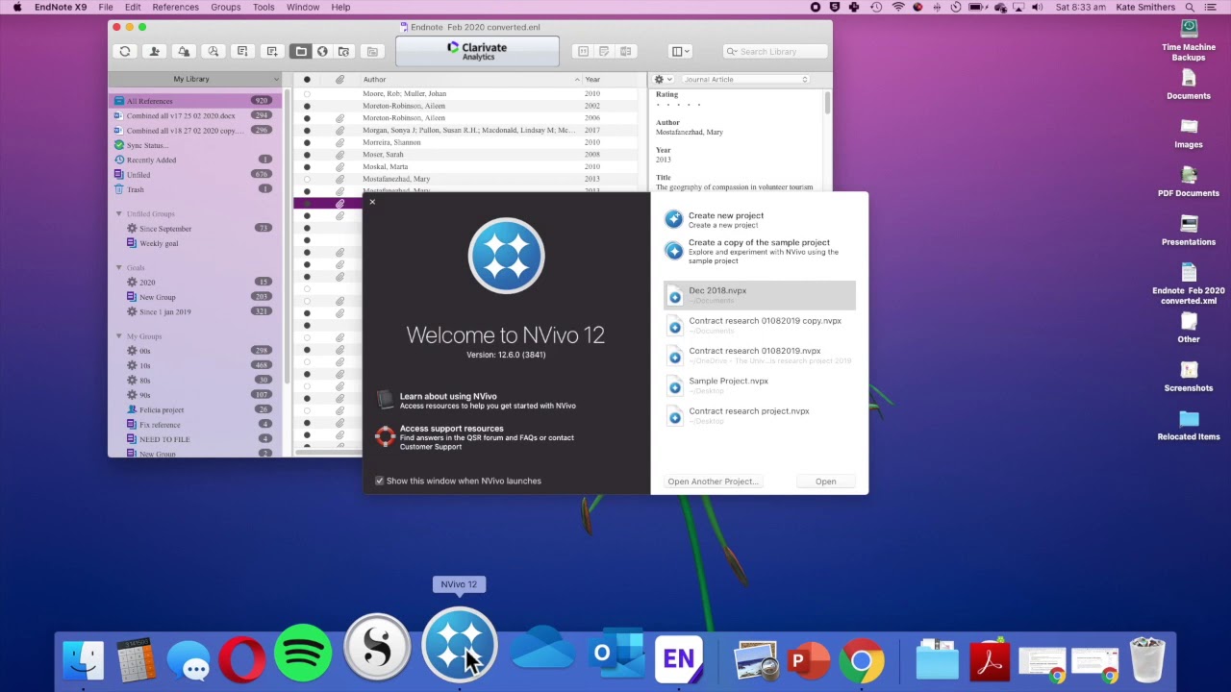Close the NVivo welcome window

tap(372, 202)
